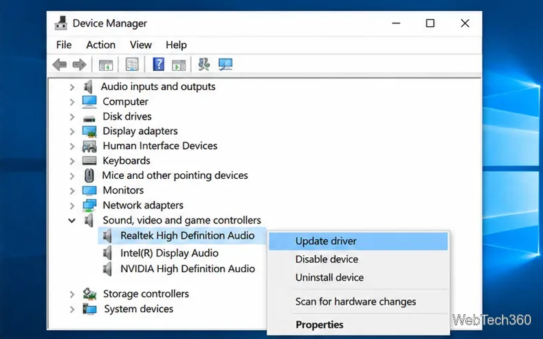This screenshot has width=543, height=339.
Task: Select 'Keyboards' label text
Action: [x=126, y=161]
